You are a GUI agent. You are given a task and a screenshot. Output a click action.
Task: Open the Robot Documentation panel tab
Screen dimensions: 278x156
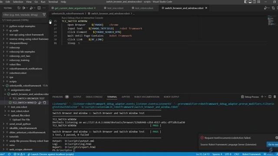147,97
